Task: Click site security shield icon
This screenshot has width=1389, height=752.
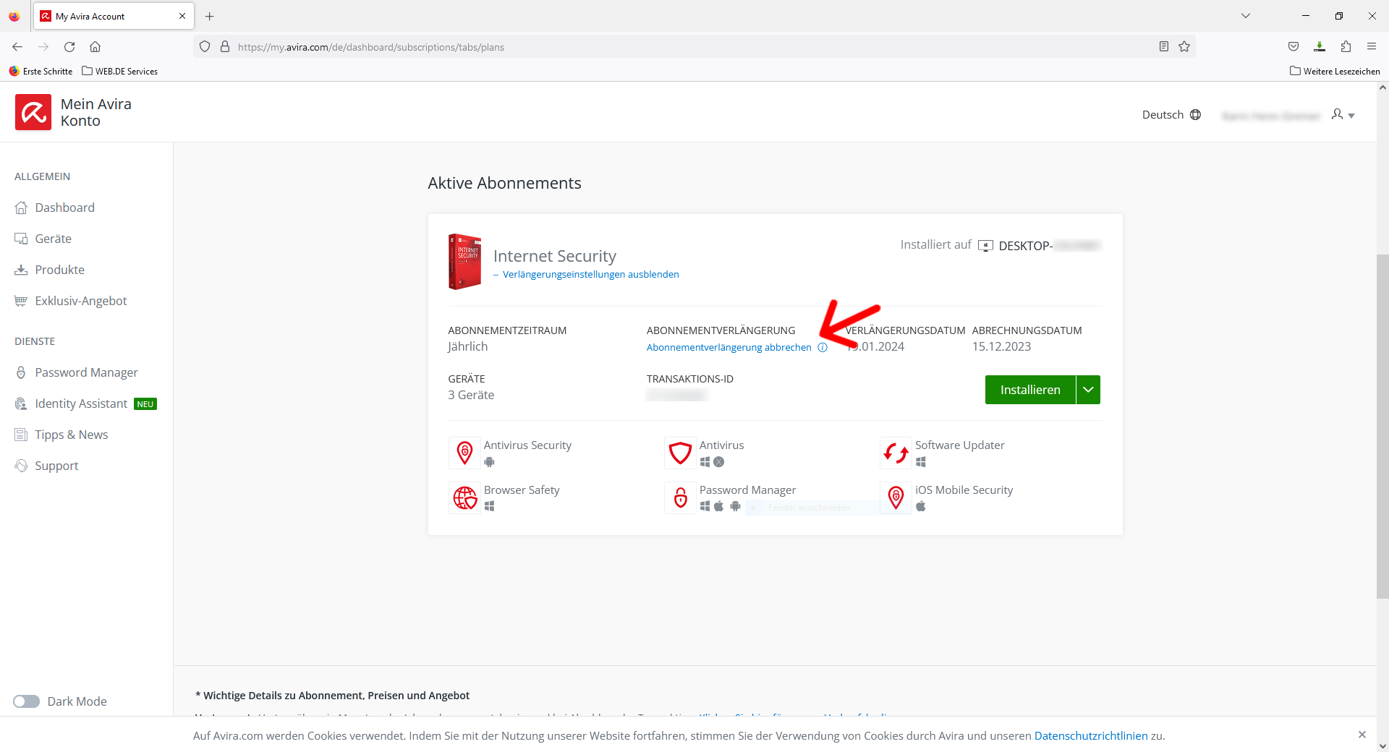Action: (205, 47)
